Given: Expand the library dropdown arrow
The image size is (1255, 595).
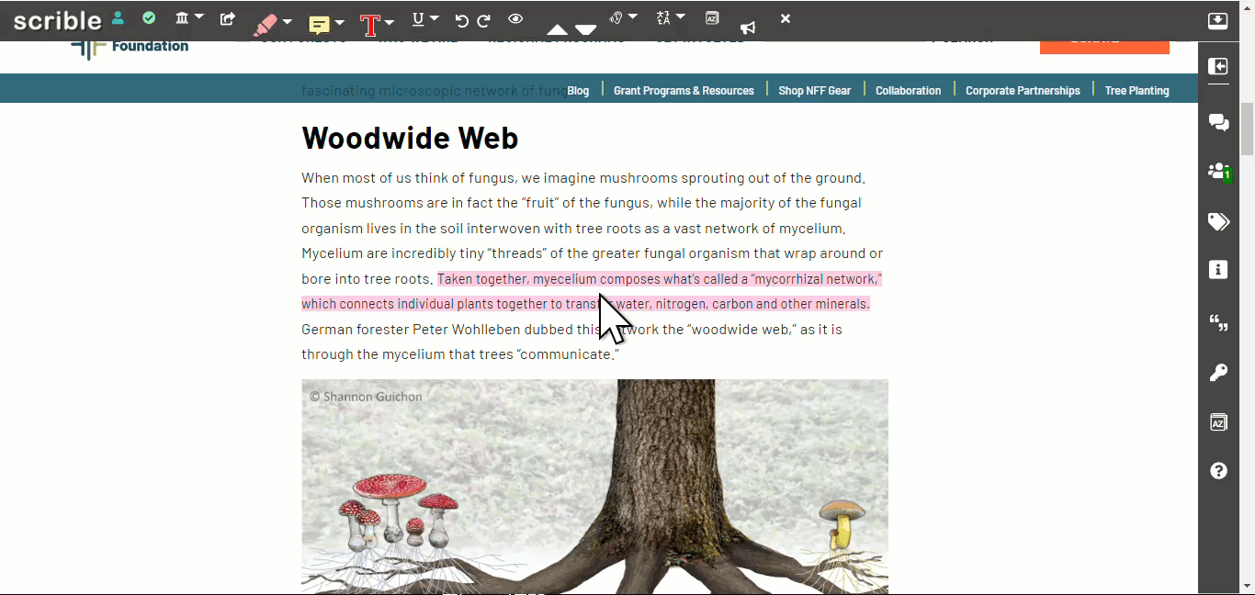Looking at the screenshot, I should click(198, 17).
